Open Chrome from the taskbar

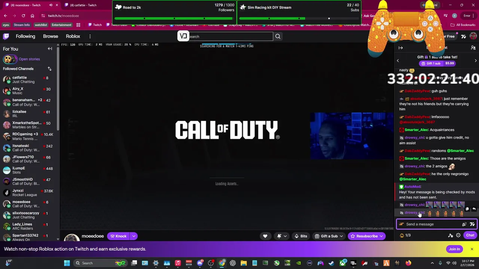pos(222,263)
